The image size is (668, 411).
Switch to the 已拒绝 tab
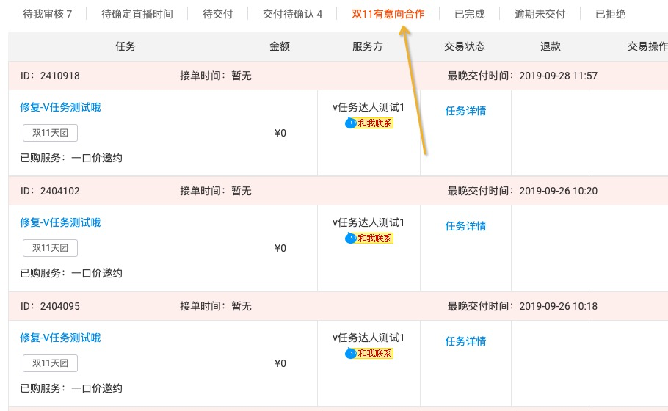coord(610,14)
